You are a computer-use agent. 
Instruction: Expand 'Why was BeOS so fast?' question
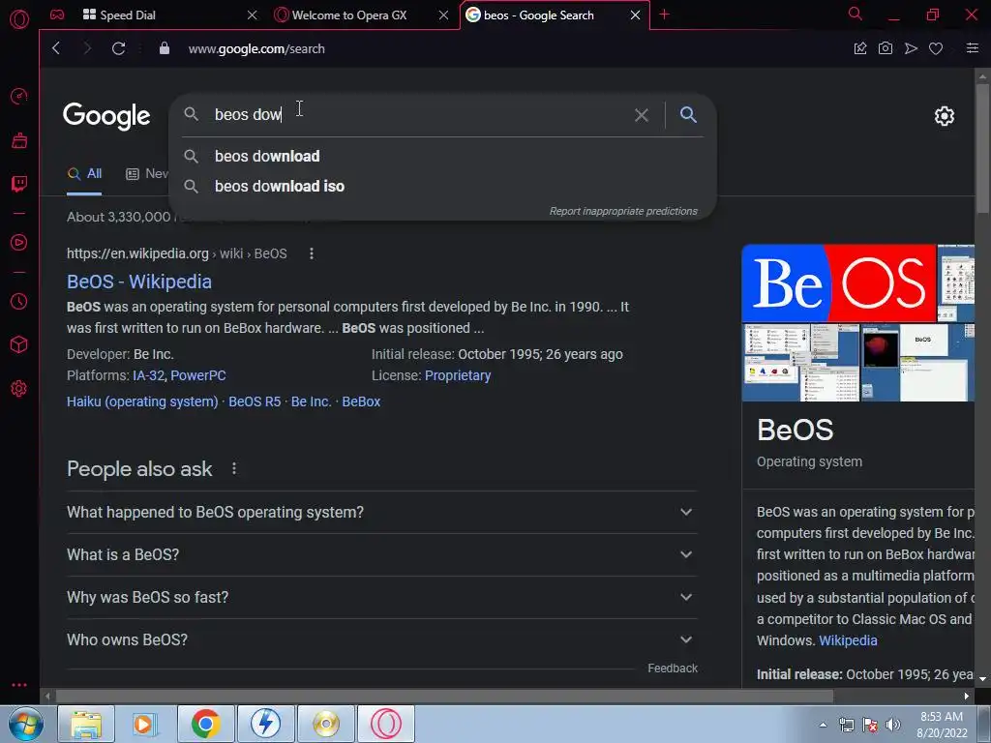381,597
